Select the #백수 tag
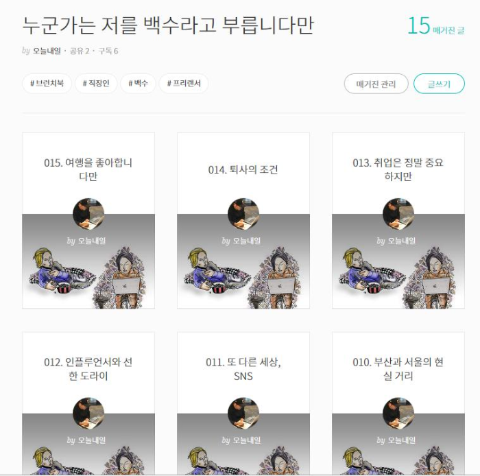The height and width of the screenshot is (476, 480). pos(138,83)
